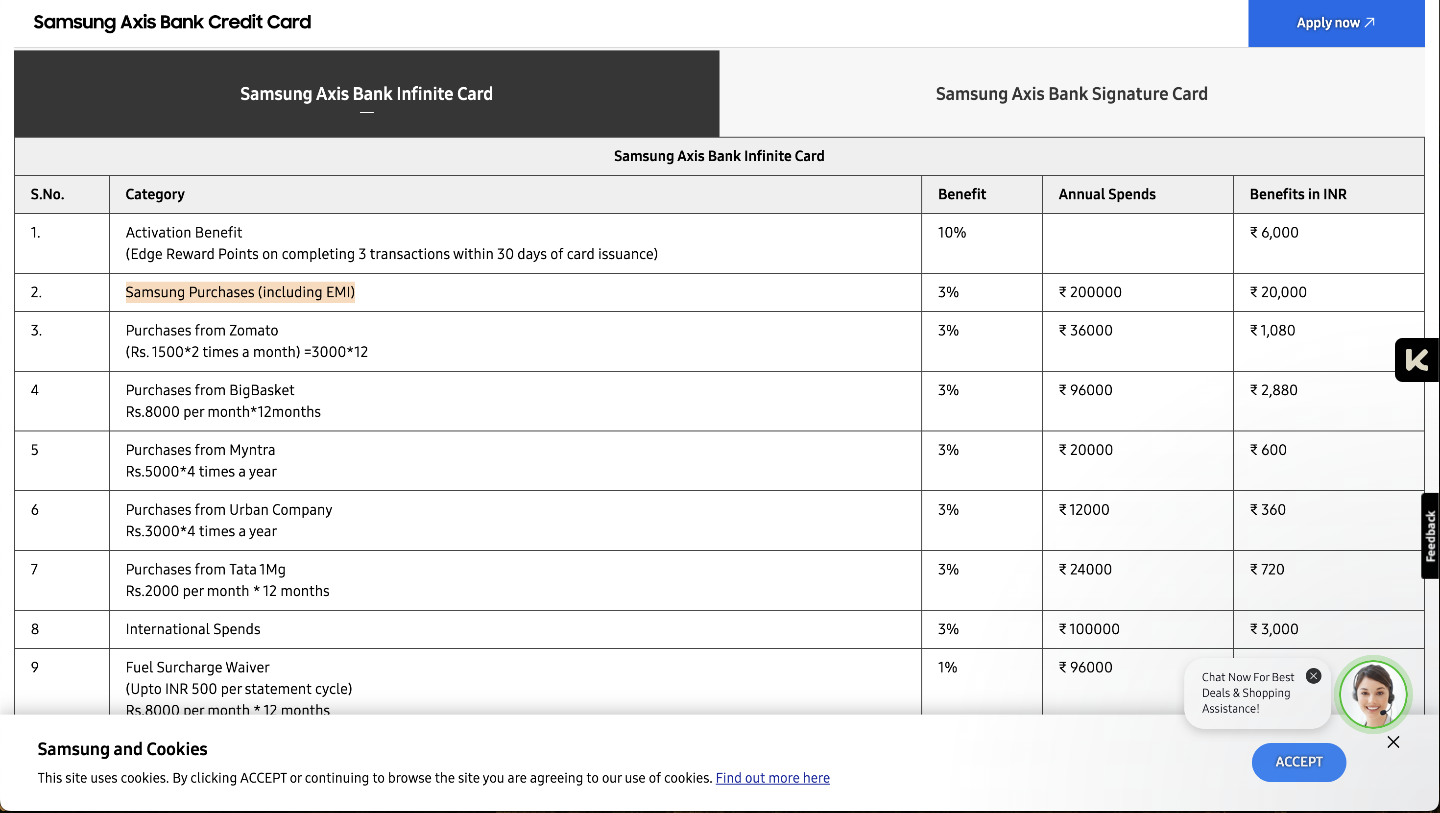The height and width of the screenshot is (813, 1440).
Task: Click the International Spends row
Action: [x=193, y=629]
